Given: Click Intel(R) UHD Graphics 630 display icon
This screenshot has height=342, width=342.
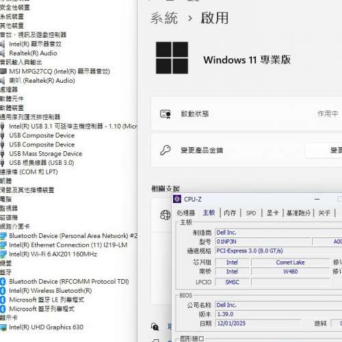Looking at the screenshot, I should tap(3, 327).
